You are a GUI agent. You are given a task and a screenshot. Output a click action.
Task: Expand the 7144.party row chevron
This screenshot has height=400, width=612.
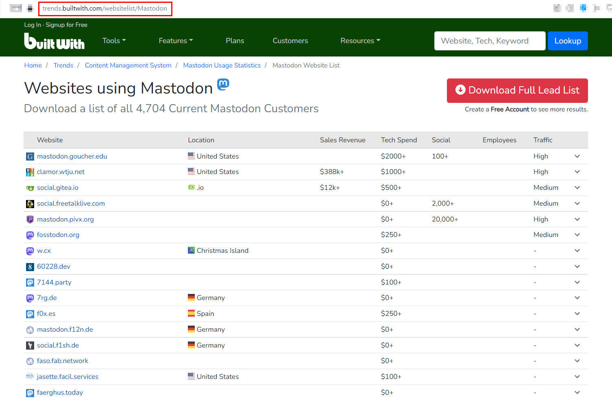577,282
